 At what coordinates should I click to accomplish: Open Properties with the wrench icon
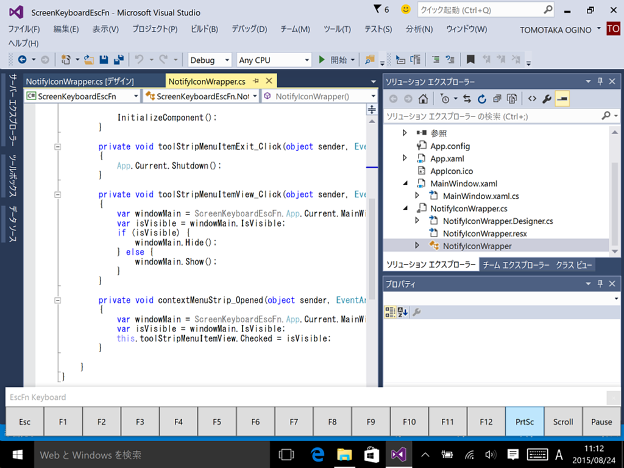[x=547, y=99]
